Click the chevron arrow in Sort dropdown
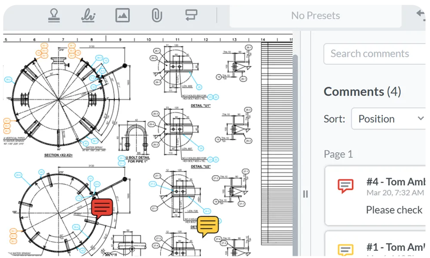This screenshot has width=430, height=258. click(421, 119)
